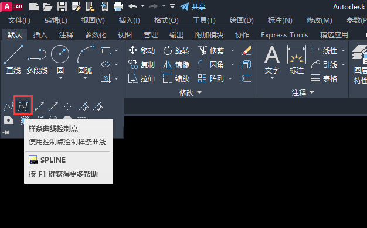Open the 绘图(D) menu
The height and width of the screenshot is (228, 367).
[242, 20]
